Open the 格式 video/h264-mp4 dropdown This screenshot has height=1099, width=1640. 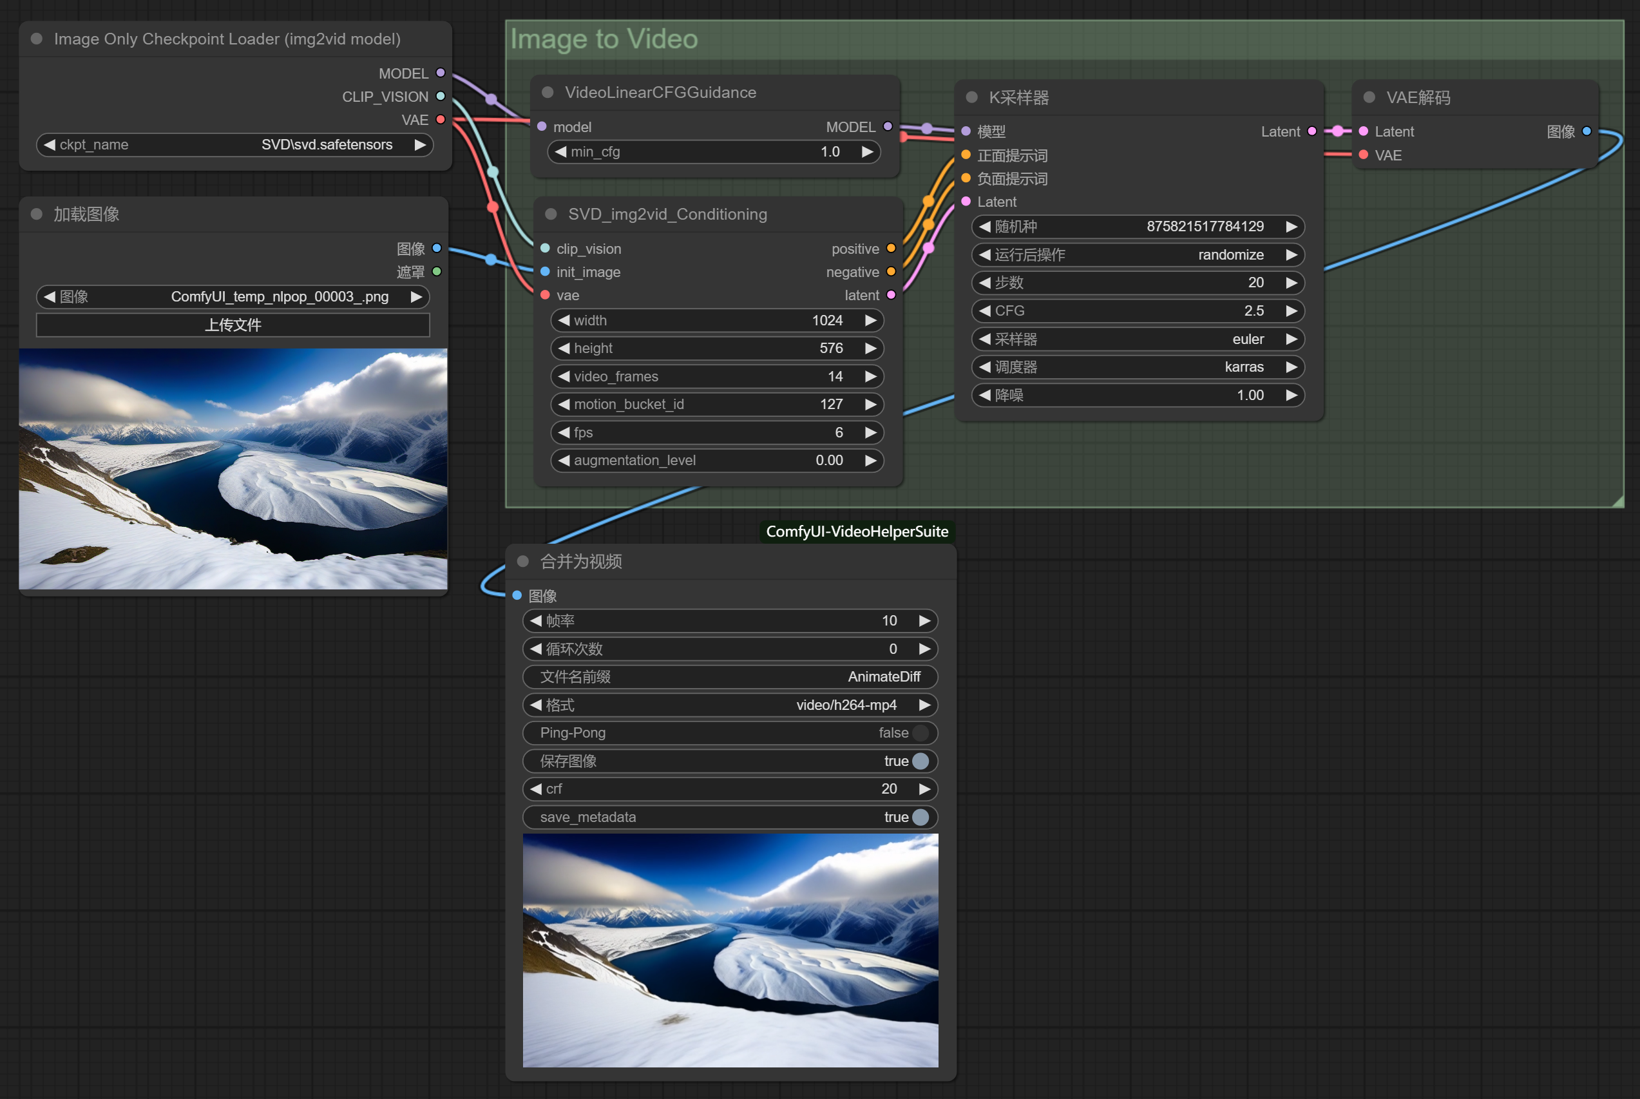729,704
